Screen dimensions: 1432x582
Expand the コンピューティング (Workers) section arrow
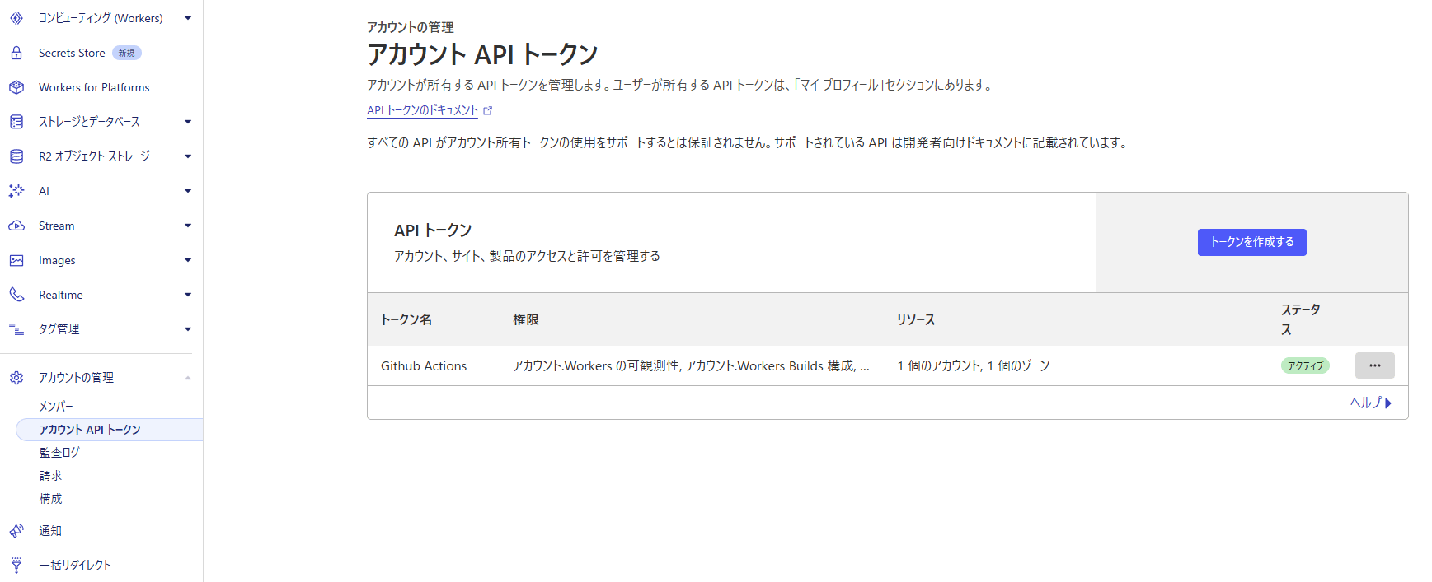coord(188,18)
